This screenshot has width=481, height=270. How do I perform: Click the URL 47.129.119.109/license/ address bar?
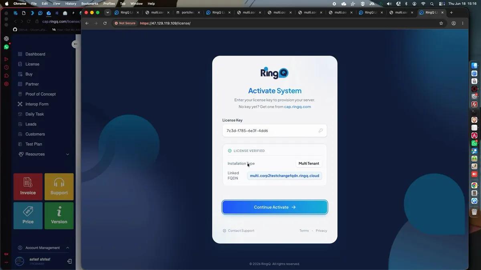tap(165, 23)
